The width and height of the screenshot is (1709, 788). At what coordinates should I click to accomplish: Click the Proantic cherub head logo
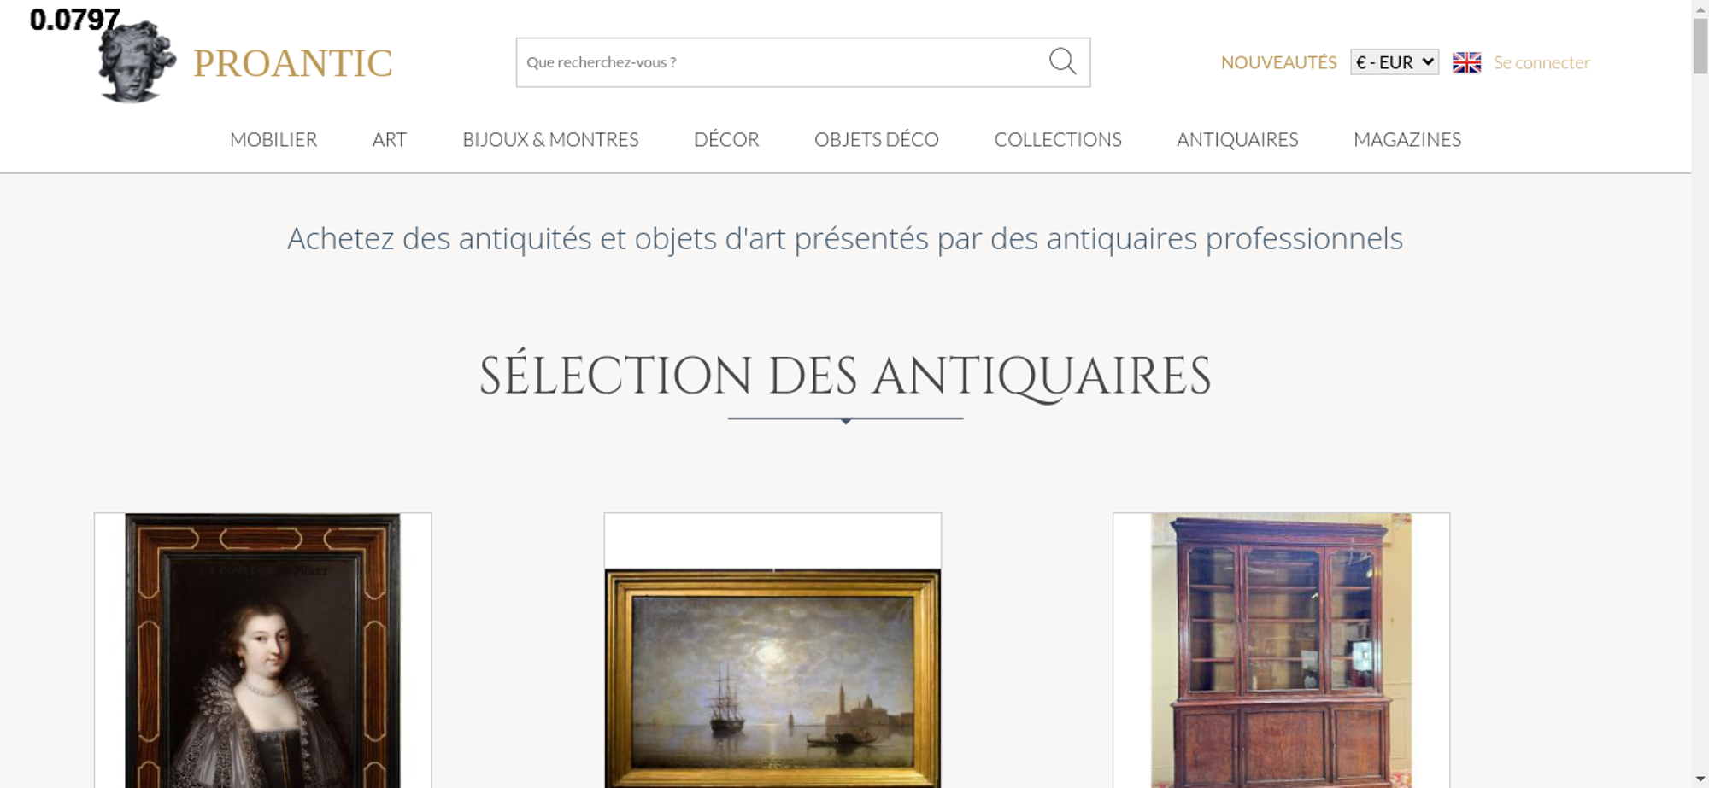pyautogui.click(x=137, y=61)
